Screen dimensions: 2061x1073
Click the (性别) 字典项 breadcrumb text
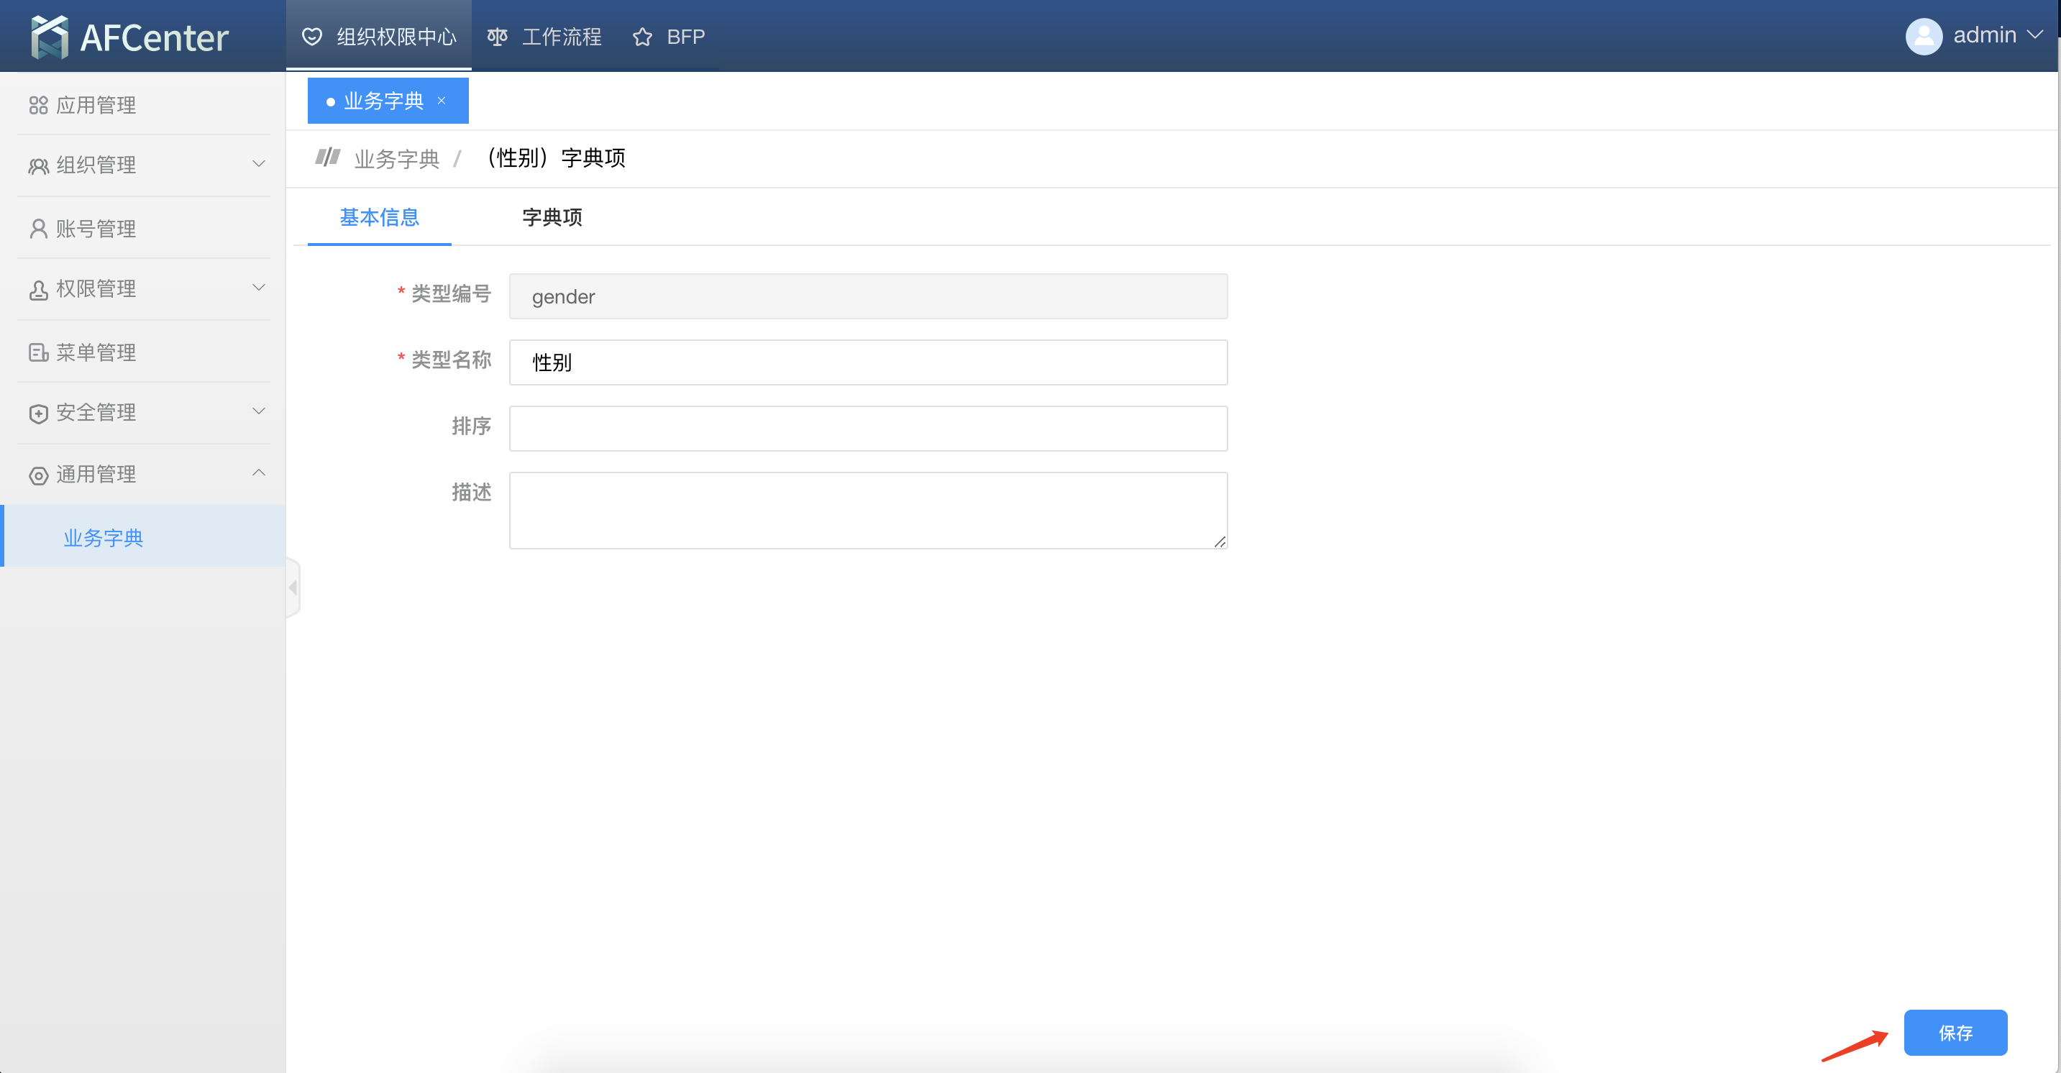point(556,158)
